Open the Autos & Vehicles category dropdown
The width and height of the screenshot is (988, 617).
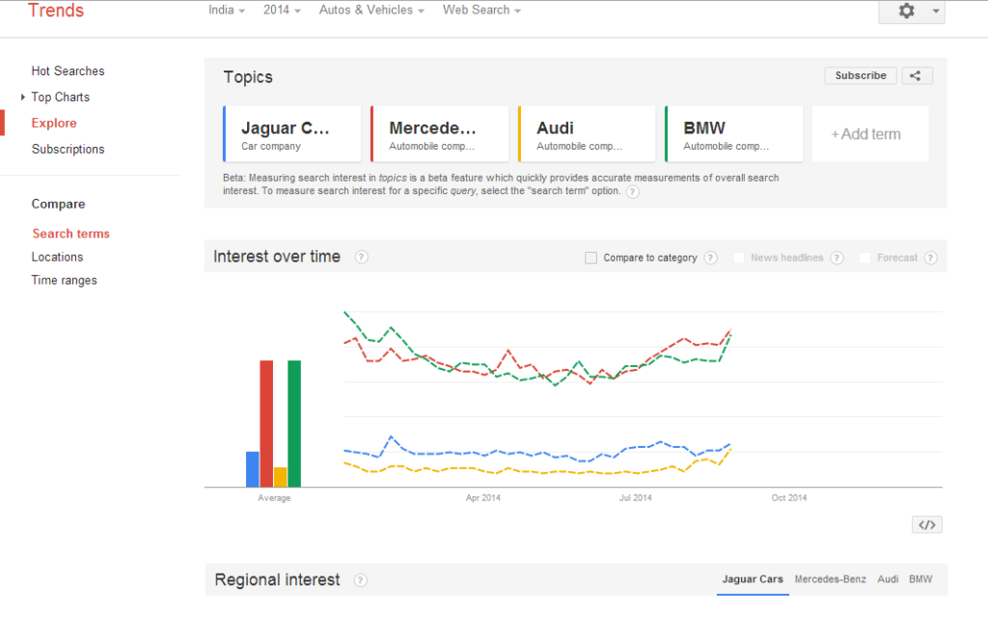click(372, 11)
